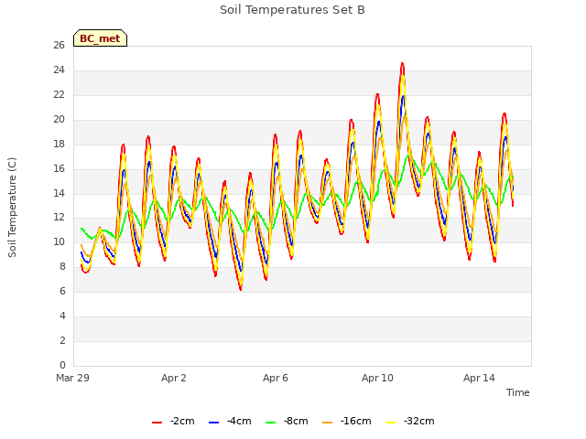Screen dimensions: 586x439
Task: Click the 14 y-axis tick label
Action: tap(59, 193)
